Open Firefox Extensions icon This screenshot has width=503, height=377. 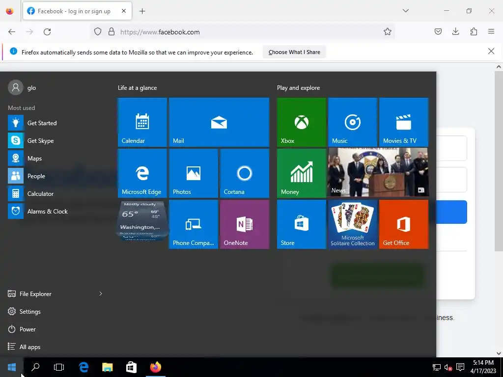pyautogui.click(x=474, y=32)
